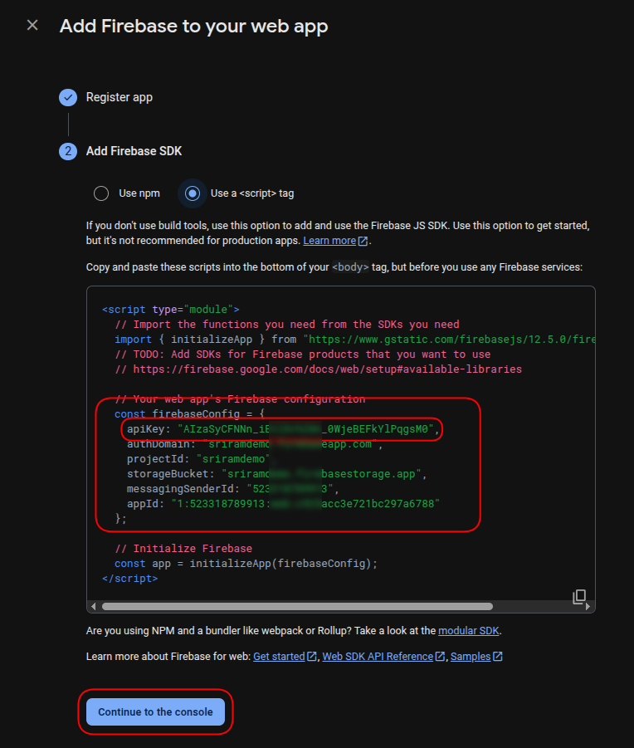Click the code scrollbar left arrow

click(x=95, y=606)
